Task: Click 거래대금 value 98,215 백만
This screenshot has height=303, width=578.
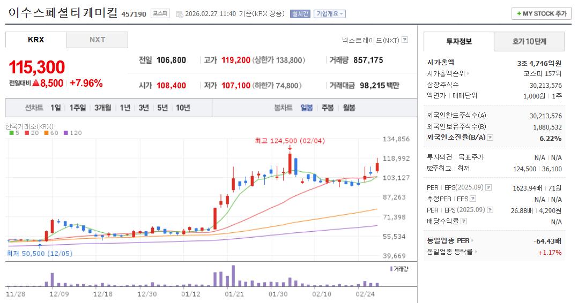Action: (x=379, y=86)
